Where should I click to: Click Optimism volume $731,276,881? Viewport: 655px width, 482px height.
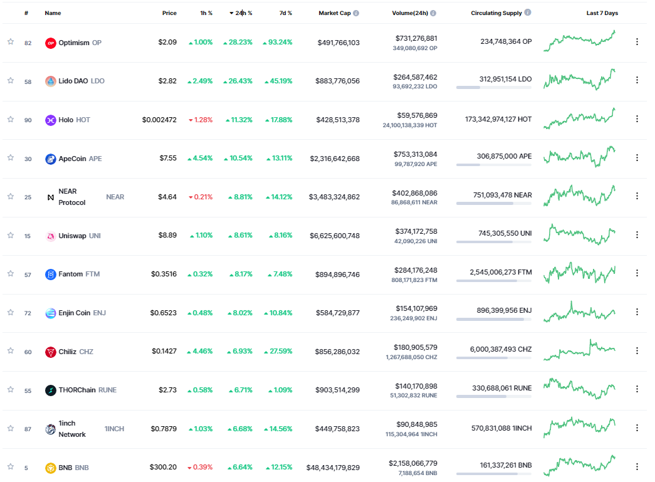coord(416,38)
